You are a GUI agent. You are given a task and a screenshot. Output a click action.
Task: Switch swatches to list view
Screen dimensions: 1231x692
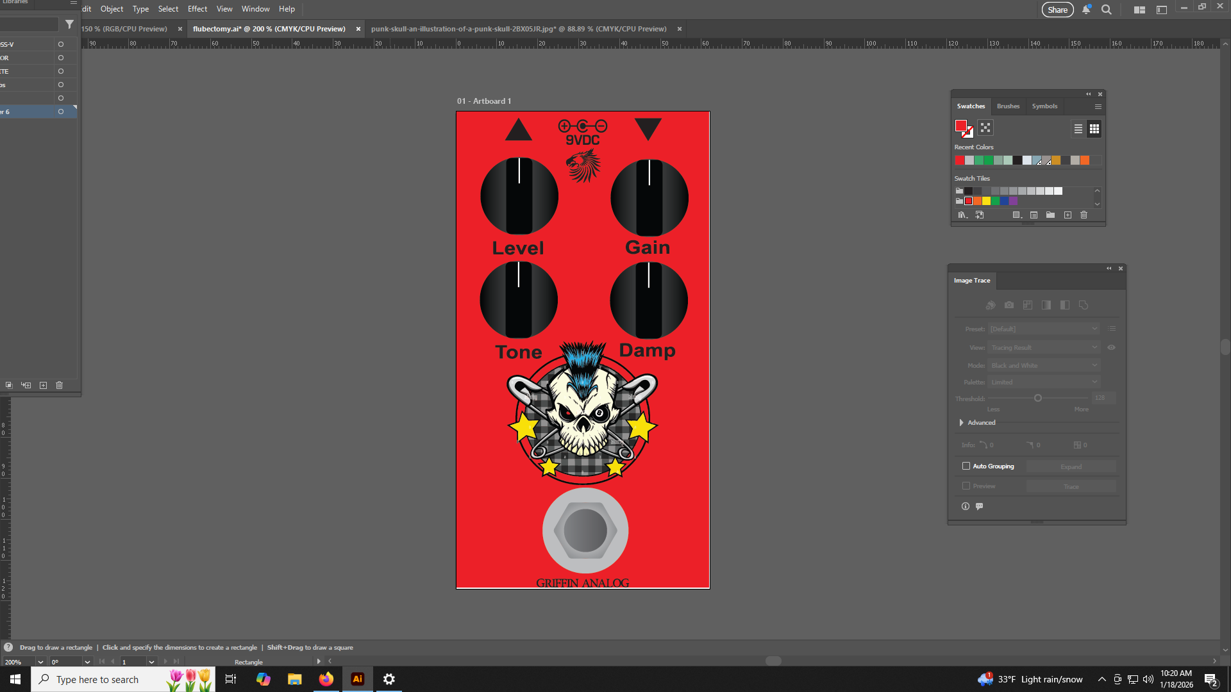[x=1078, y=129]
